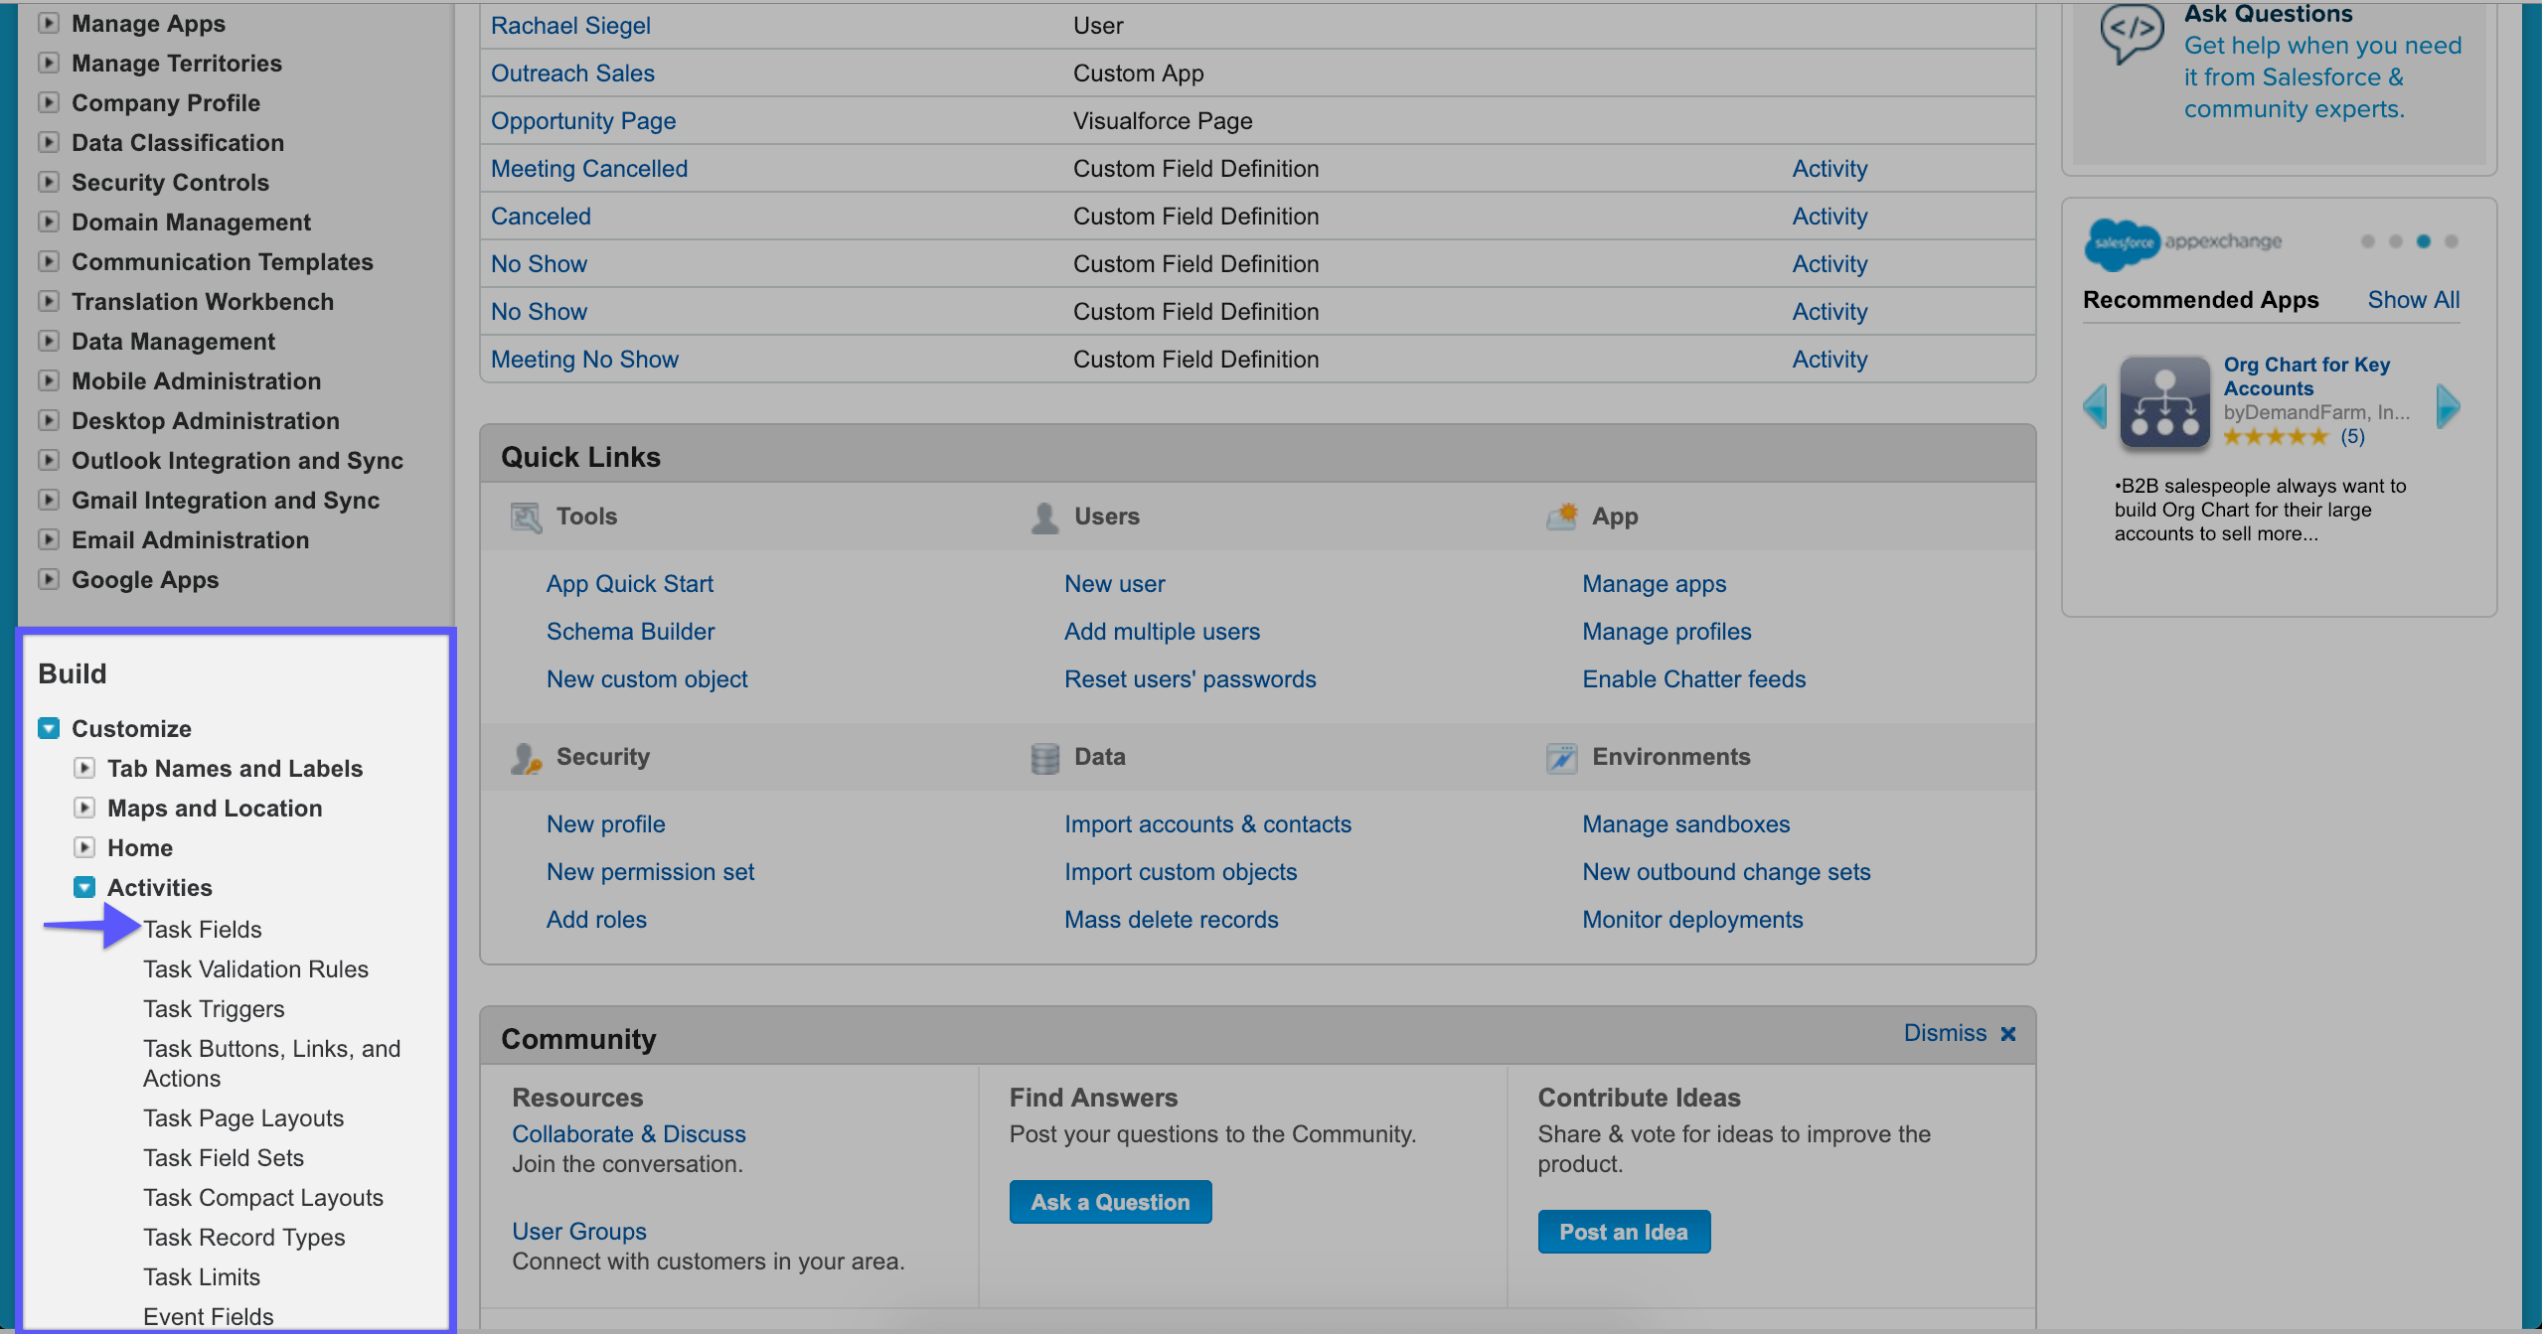
Task: Click the Schema Builder tool icon
Action: point(629,630)
